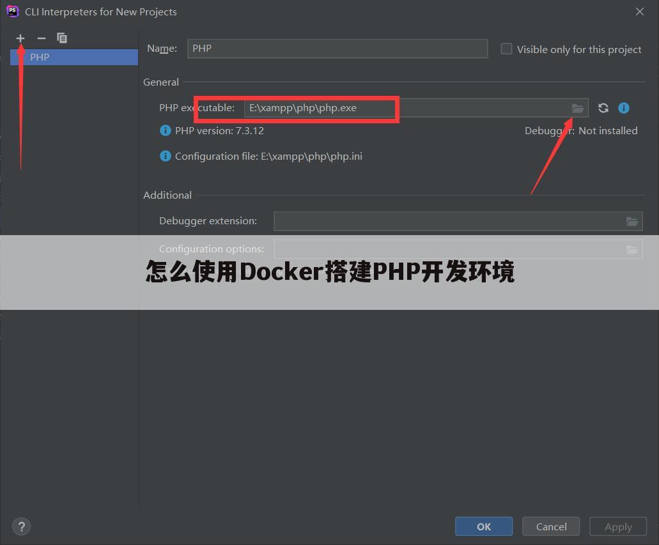The height and width of the screenshot is (545, 659).
Task: Copy the selected interpreter configuration
Action: (x=62, y=38)
